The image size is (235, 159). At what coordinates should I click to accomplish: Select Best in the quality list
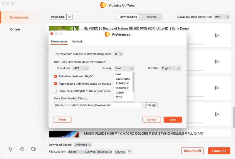coord(118,74)
